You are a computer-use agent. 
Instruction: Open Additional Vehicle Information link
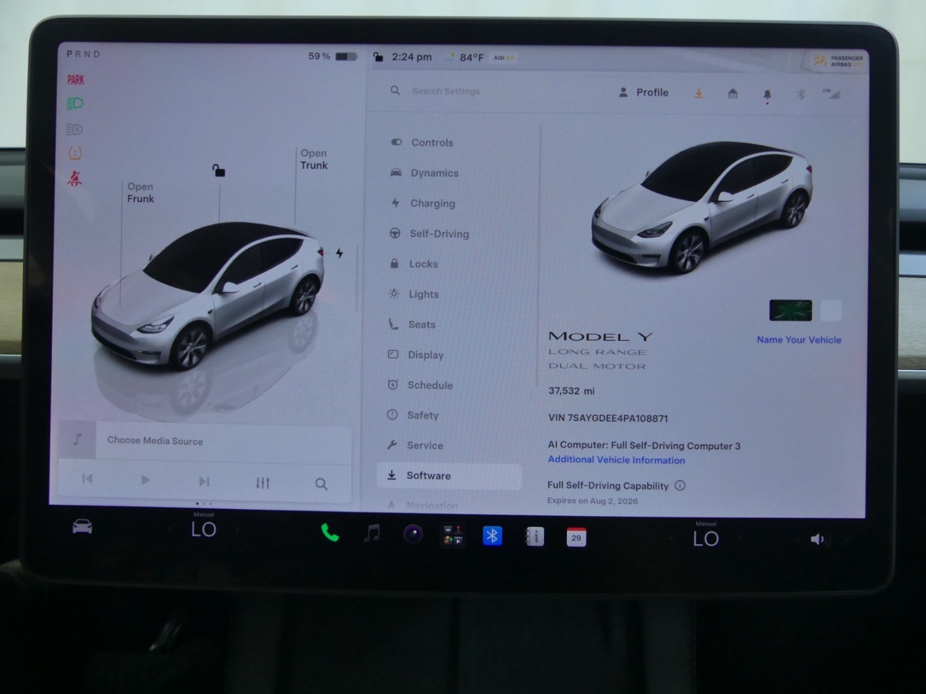[616, 459]
